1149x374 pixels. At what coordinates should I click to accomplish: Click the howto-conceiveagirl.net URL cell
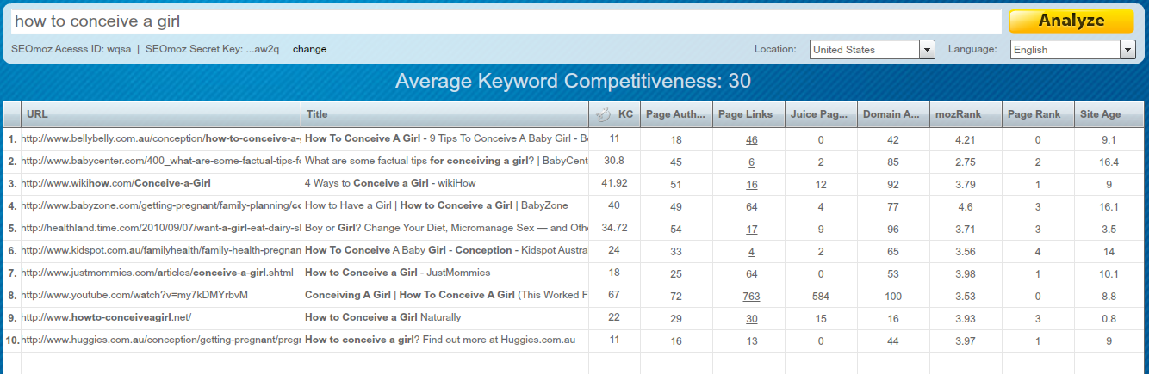(161, 317)
